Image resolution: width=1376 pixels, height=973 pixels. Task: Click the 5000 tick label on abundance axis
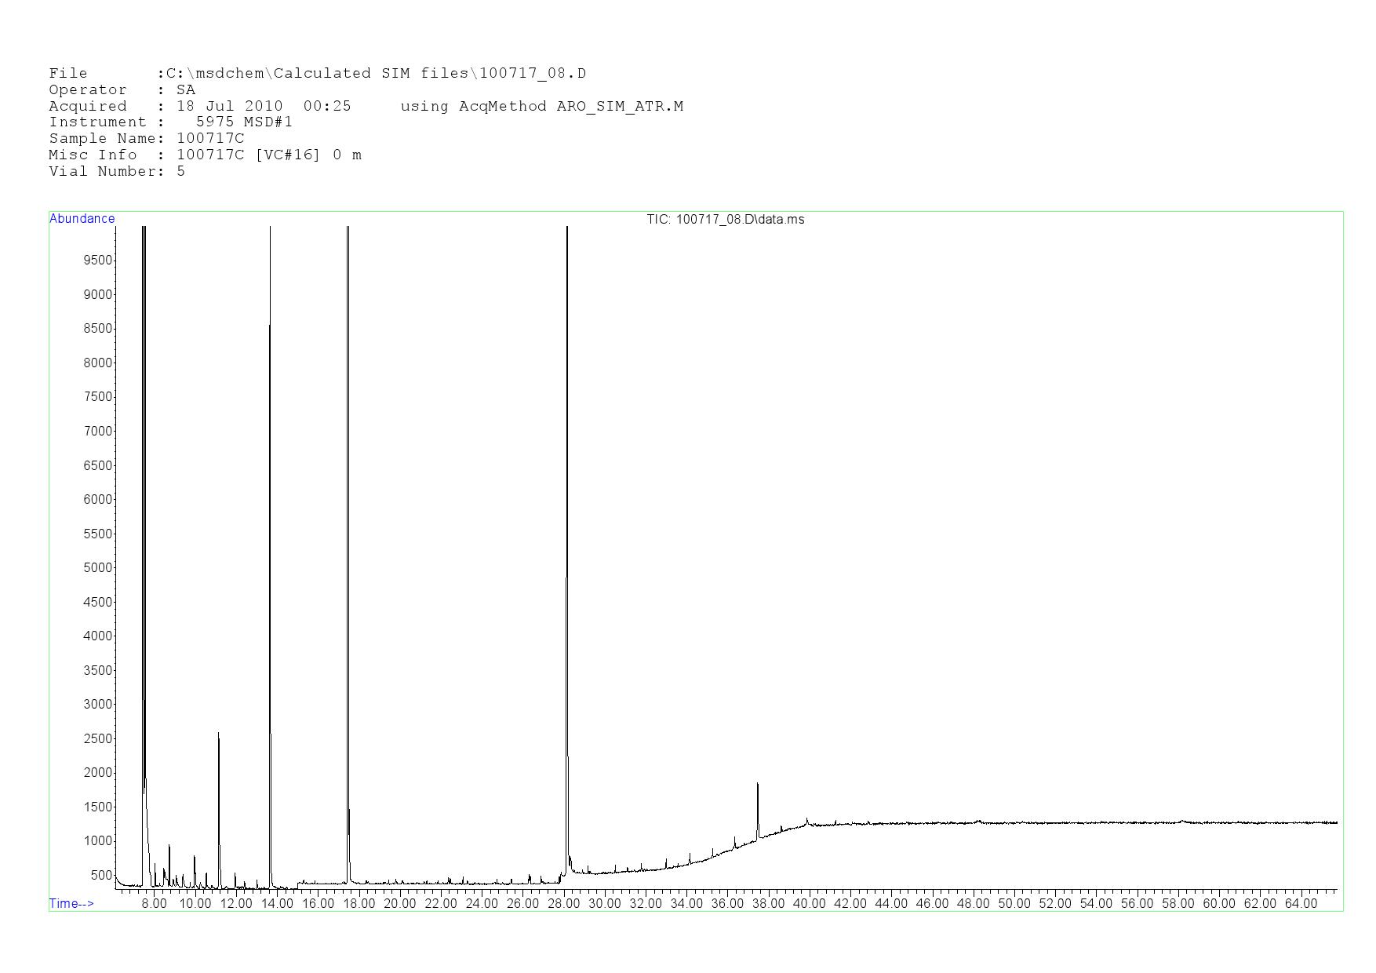point(97,567)
